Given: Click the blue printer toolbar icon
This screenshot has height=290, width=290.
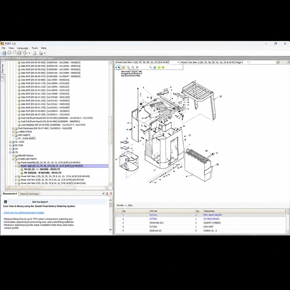Looking at the screenshot, I should click(x=41, y=53).
